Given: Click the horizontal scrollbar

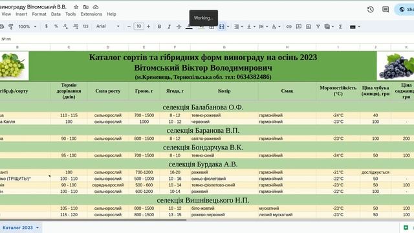Looking at the screenshot, I should (x=93, y=220).
